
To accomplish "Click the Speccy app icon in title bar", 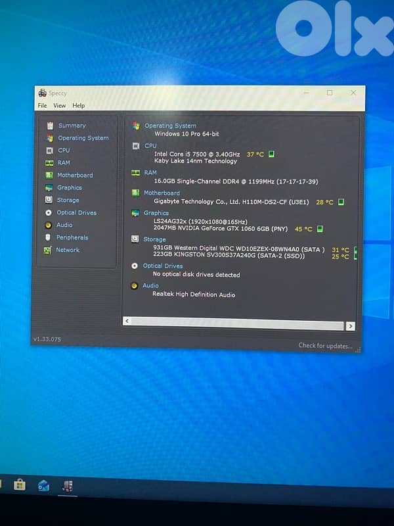I will (42, 93).
